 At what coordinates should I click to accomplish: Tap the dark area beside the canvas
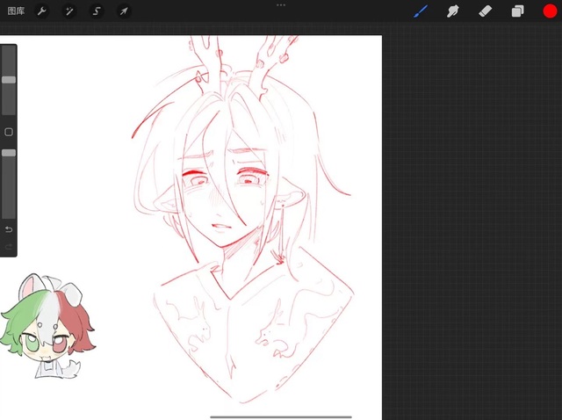pos(472,220)
